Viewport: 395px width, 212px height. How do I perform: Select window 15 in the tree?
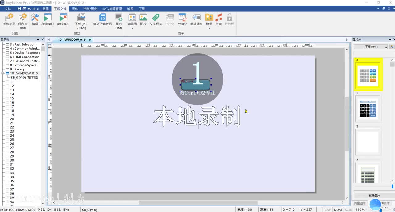tap(12, 98)
